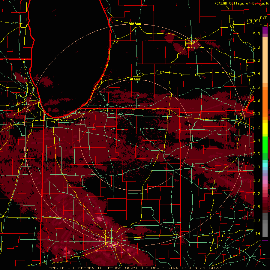270x270 pixels.
Task: Click the KIWX radar site identifier
Action: pyautogui.click(x=173, y=268)
